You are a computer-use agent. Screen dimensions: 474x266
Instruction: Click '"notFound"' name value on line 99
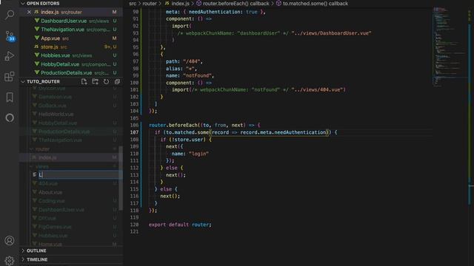coord(197,75)
